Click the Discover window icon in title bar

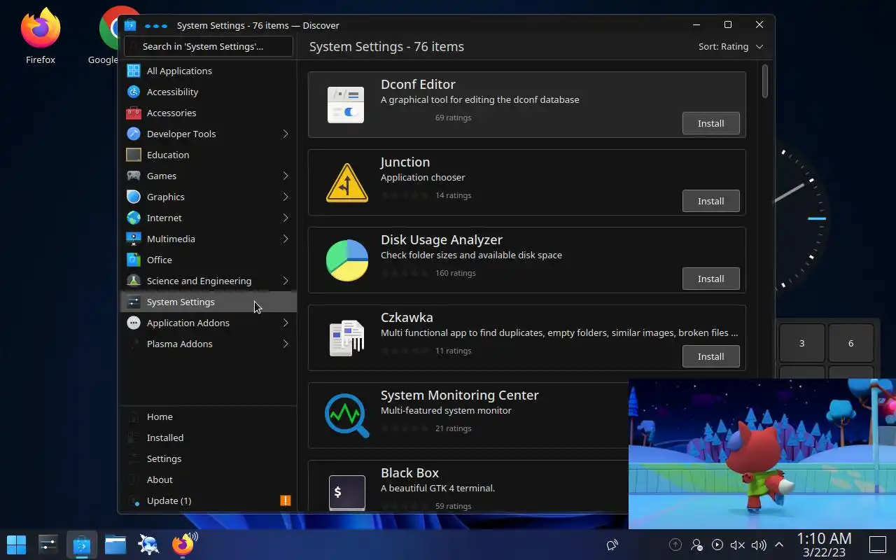click(130, 25)
